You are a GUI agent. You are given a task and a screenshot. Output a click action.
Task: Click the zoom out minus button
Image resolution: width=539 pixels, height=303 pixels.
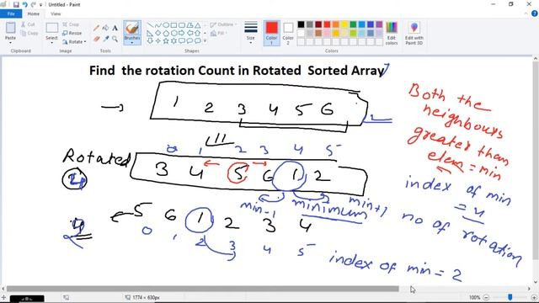point(486,297)
